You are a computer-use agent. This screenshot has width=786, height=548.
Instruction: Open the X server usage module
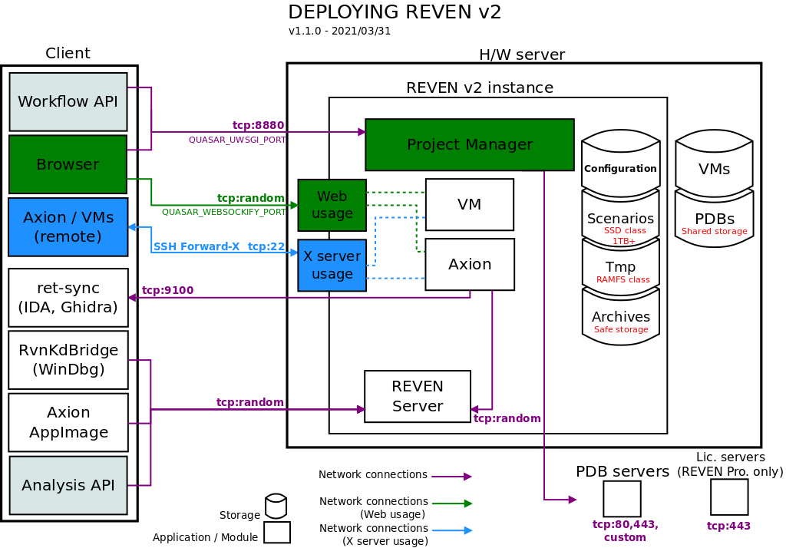[332, 265]
